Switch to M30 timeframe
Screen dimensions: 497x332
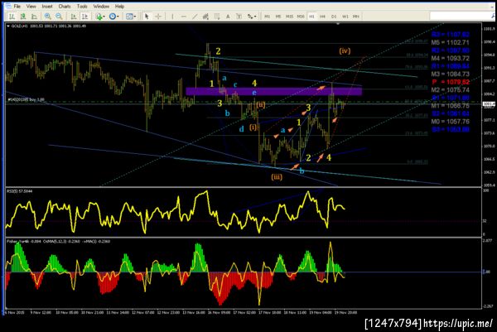pos(301,17)
